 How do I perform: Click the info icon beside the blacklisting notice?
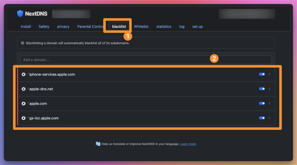(22, 43)
